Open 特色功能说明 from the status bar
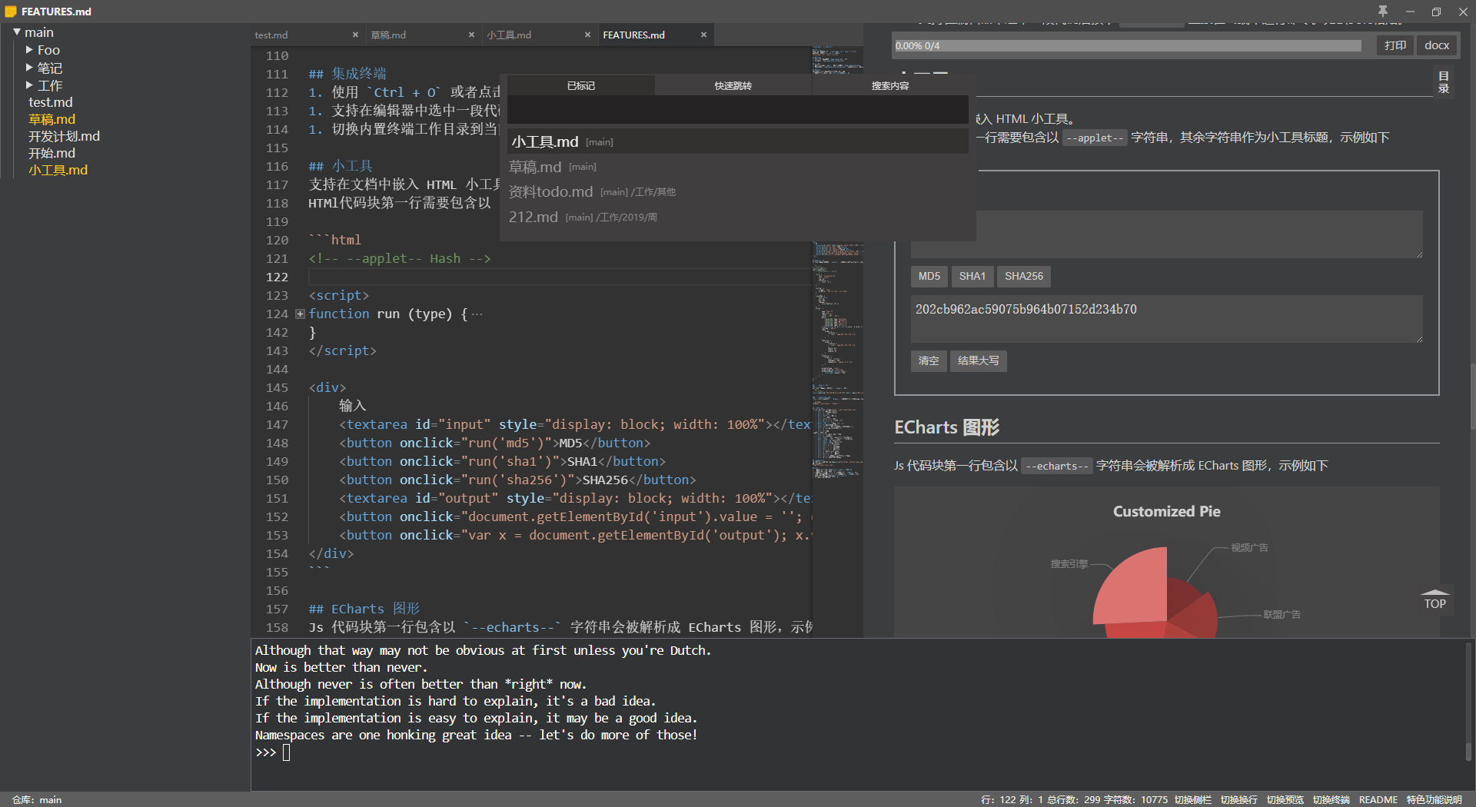 tap(1434, 799)
